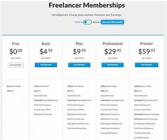The image size is (167, 140).
Task: Click '300 Bids Per Month' in Professional
Action: tap(110, 86)
